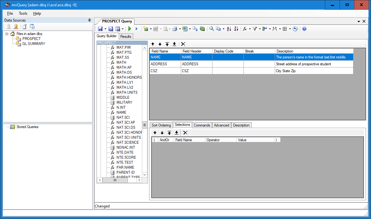
Task: Open the filter funnel dropdown arrow
Action: [x=260, y=29]
